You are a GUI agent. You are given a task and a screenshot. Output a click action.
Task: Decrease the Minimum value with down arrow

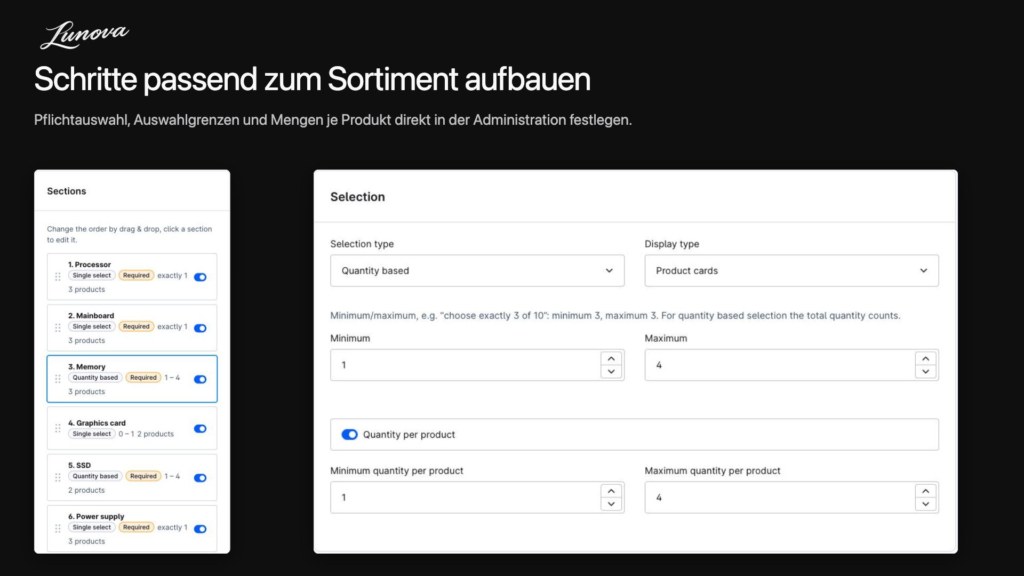click(x=611, y=372)
